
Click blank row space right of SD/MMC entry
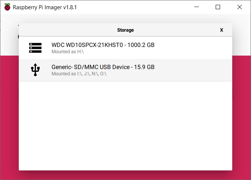[x=195, y=70]
